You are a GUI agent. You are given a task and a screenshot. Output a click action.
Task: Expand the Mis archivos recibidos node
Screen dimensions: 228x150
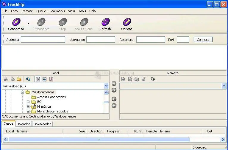28,112
